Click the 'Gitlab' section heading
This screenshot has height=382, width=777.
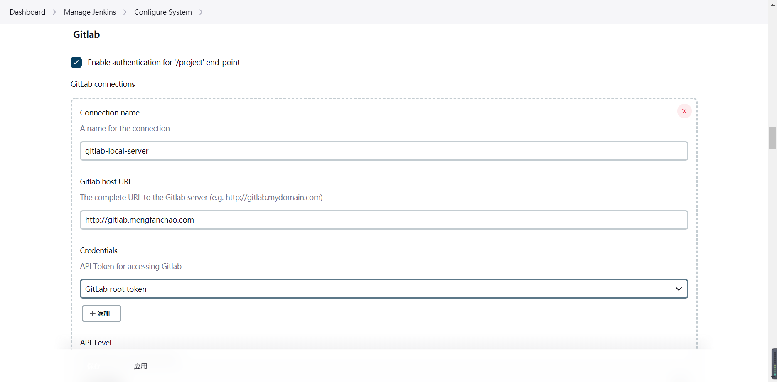[x=86, y=34]
